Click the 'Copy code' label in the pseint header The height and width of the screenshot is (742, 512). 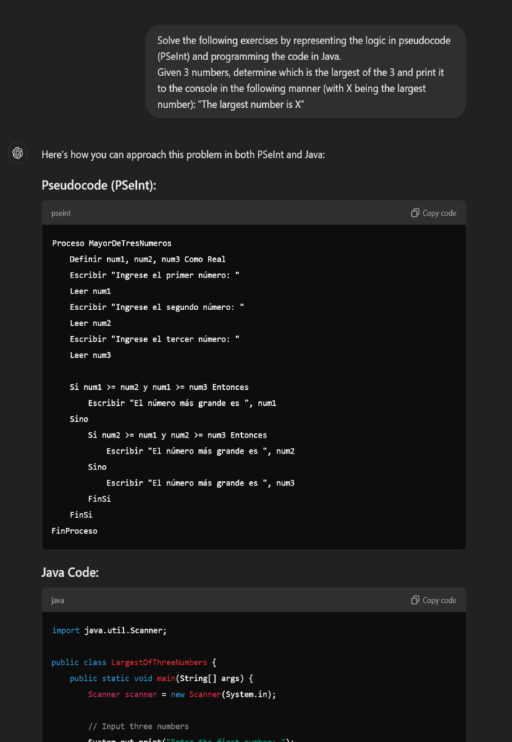[x=439, y=213]
